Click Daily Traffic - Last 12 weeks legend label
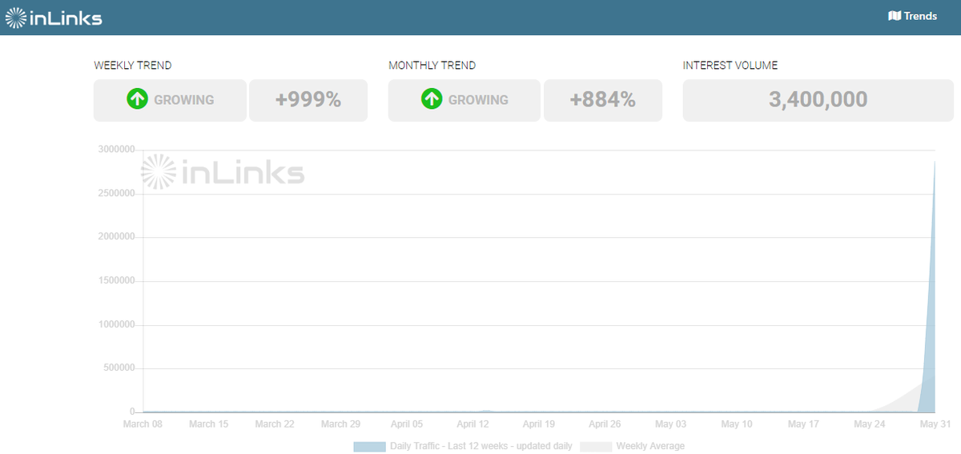Viewport: 961px width, 454px height. pyautogui.click(x=481, y=446)
